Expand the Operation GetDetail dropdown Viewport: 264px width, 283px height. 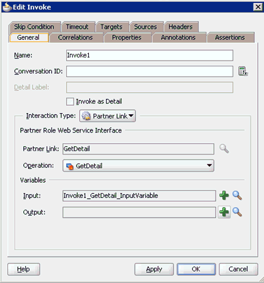pos(138,166)
